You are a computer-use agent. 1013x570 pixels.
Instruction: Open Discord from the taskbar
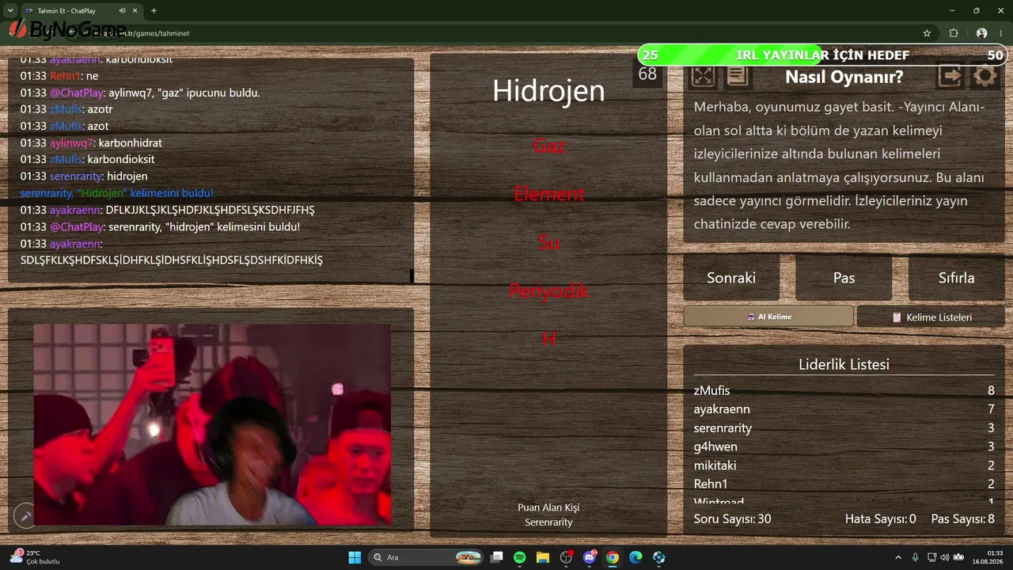tap(590, 557)
